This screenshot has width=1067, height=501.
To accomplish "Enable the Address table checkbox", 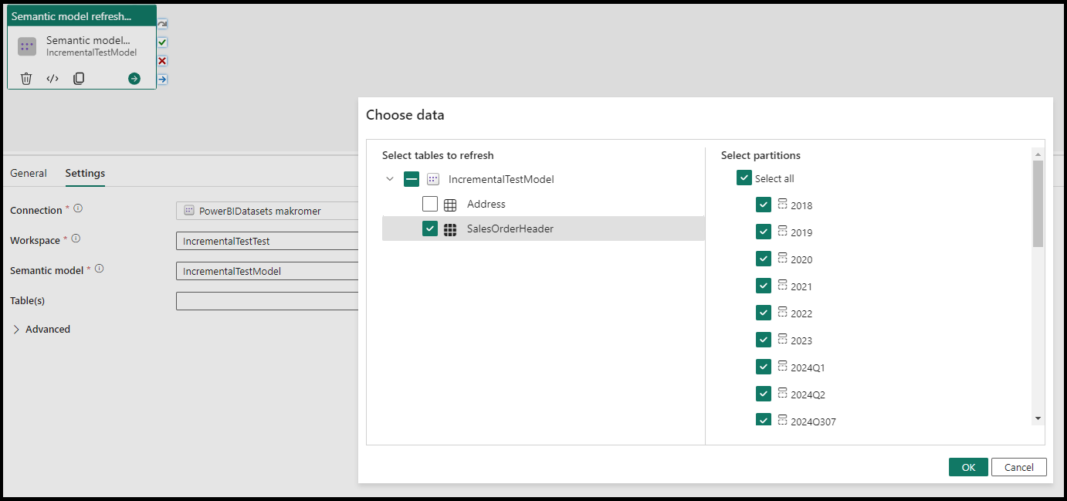I will click(x=430, y=204).
